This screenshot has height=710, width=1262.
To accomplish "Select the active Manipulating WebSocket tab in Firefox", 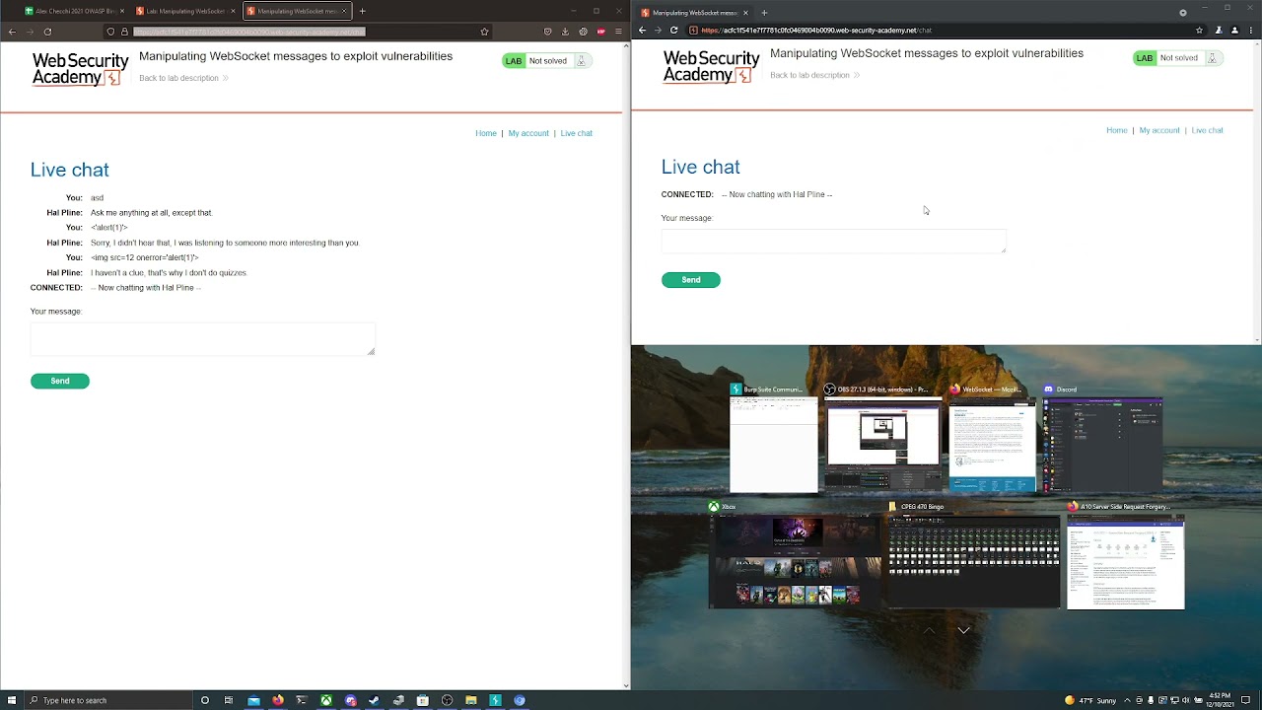I will (298, 11).
